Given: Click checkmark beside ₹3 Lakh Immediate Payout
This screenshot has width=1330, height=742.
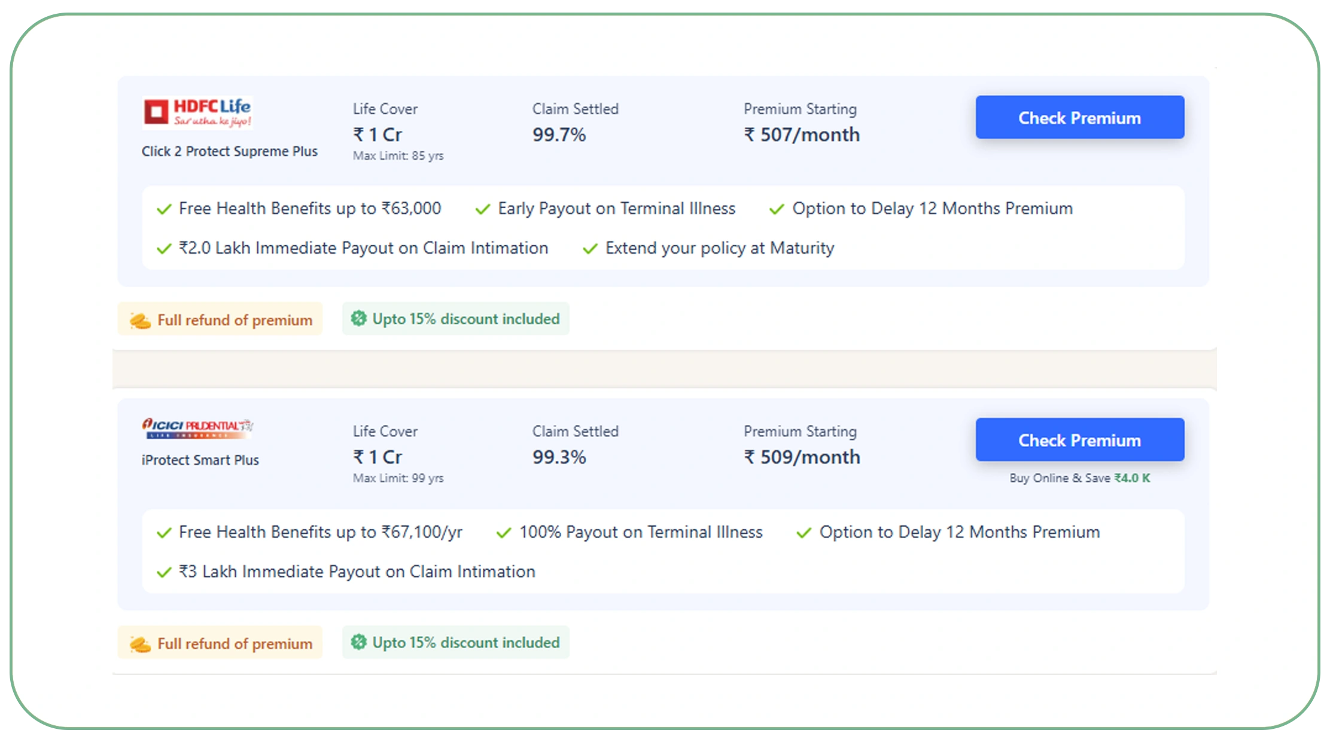Looking at the screenshot, I should (164, 573).
